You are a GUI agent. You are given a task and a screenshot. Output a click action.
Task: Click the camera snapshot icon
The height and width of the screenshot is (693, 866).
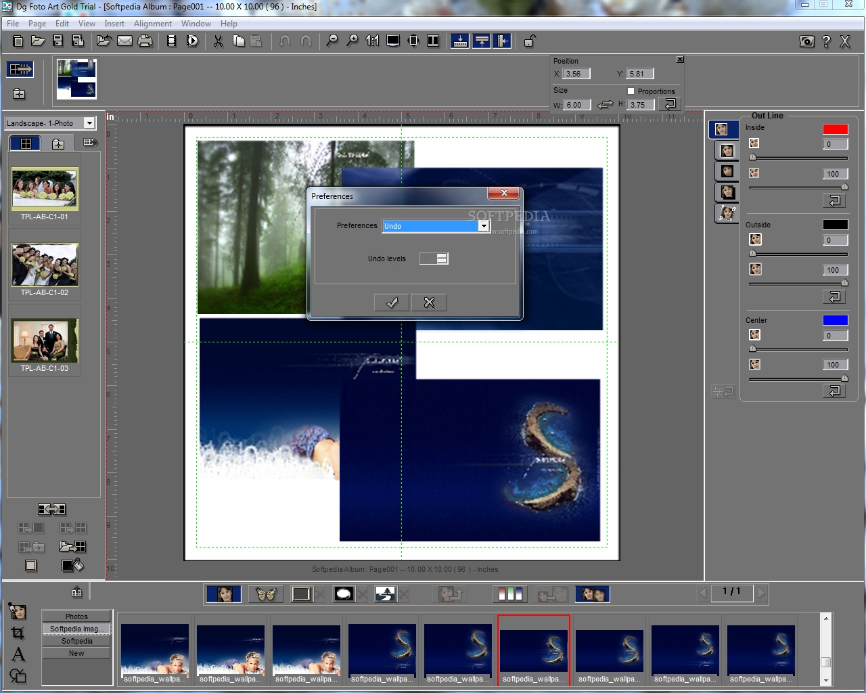(x=807, y=41)
